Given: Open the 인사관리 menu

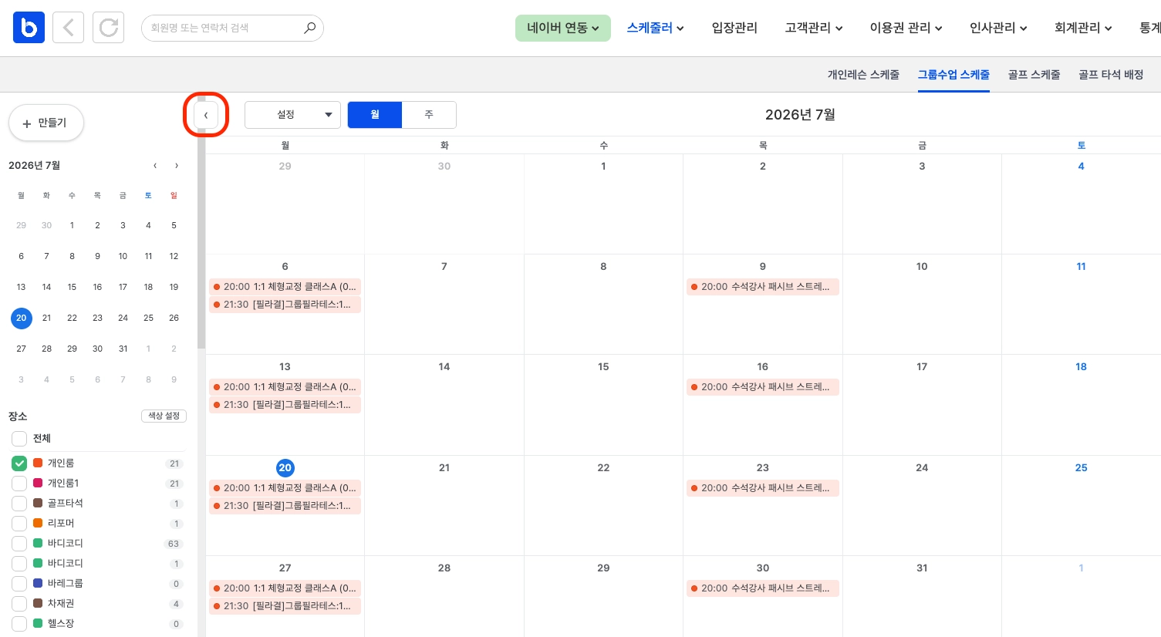Looking at the screenshot, I should click(x=998, y=28).
